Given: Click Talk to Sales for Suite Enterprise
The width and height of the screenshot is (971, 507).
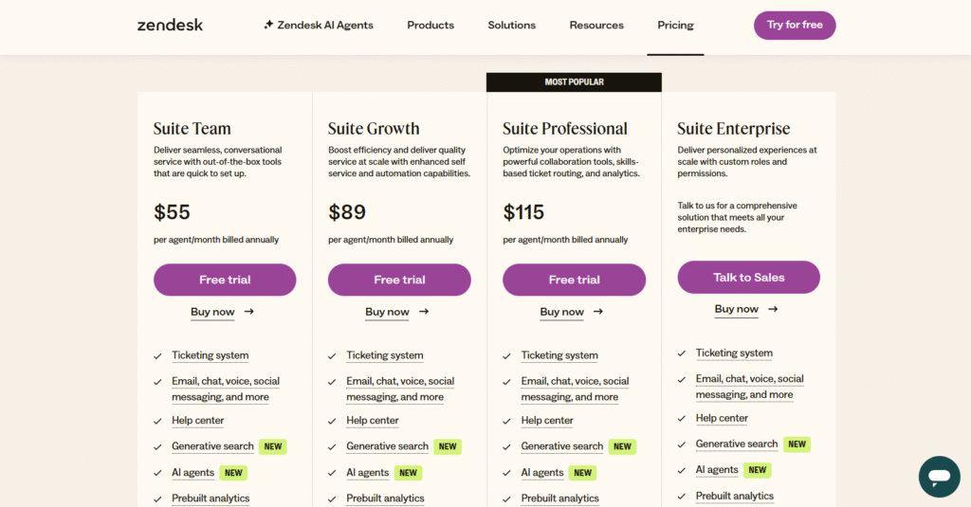Looking at the screenshot, I should (x=748, y=278).
